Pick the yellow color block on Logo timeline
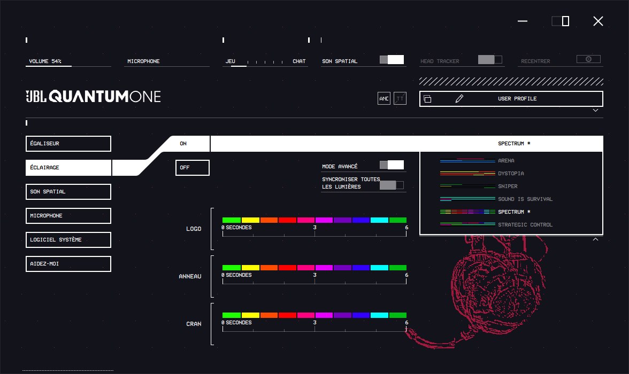This screenshot has width=629, height=374. coord(250,220)
